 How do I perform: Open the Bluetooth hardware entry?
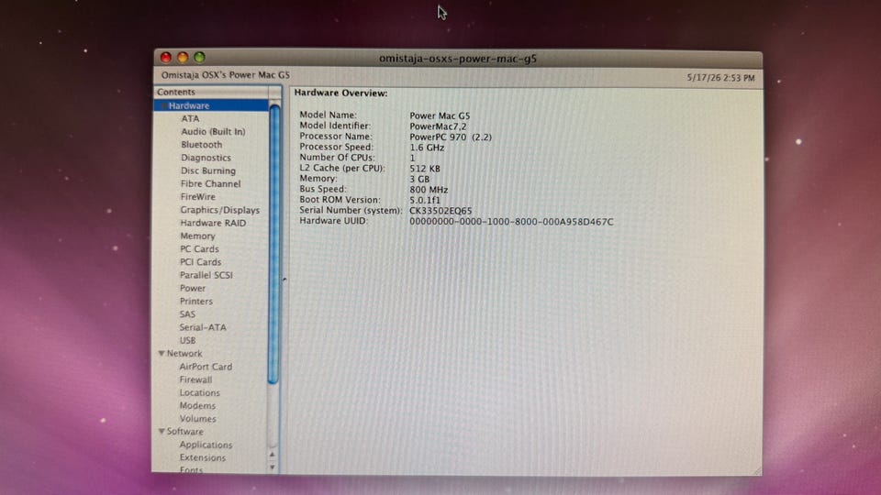[x=201, y=144]
